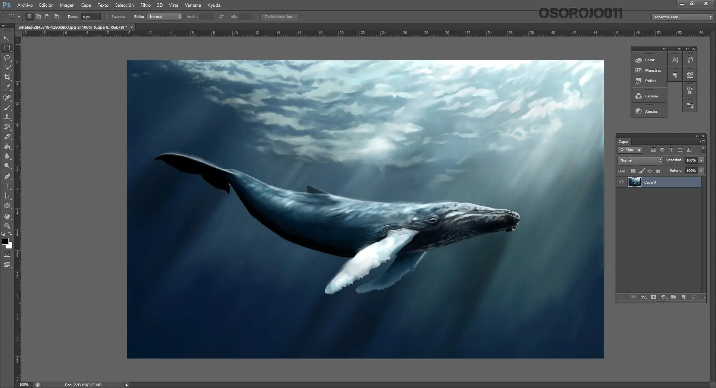Select the History Brush tool
716x388 pixels.
pyautogui.click(x=7, y=127)
